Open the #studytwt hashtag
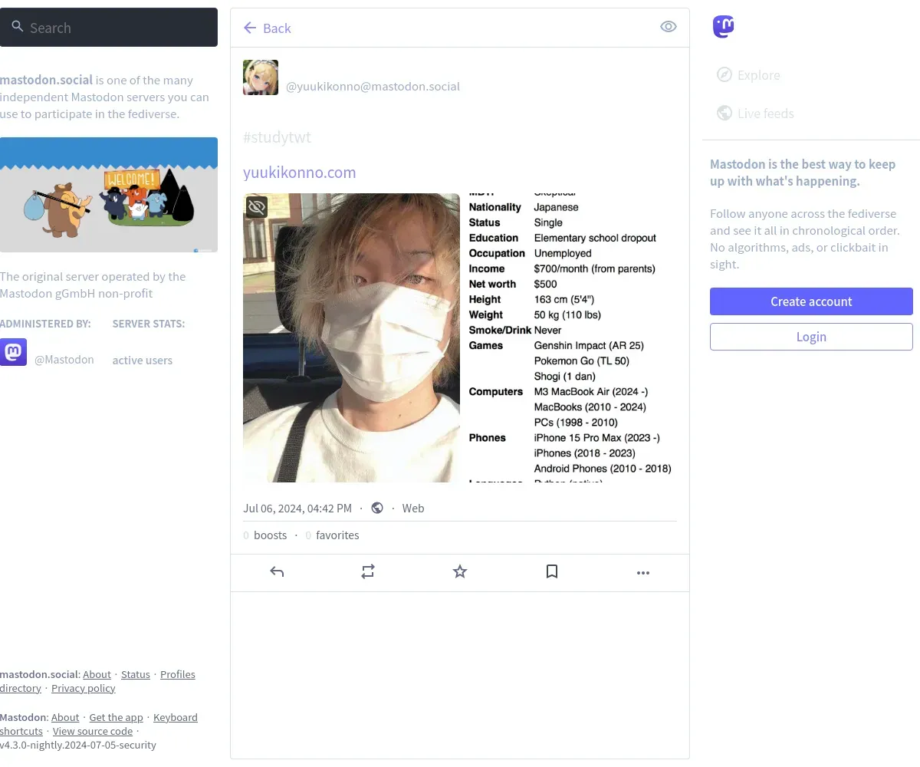This screenshot has height=767, width=920. coord(277,137)
